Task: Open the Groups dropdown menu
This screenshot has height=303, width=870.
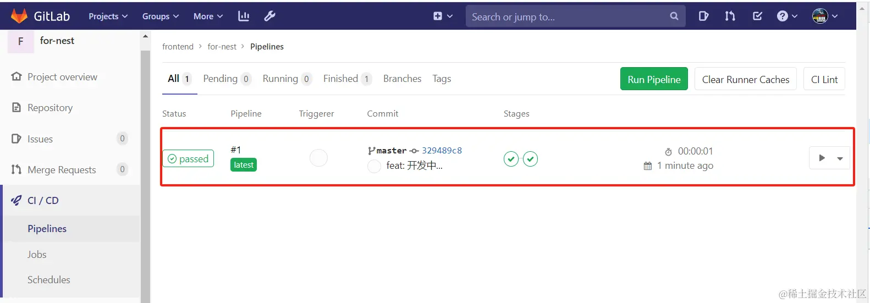Action: point(161,16)
